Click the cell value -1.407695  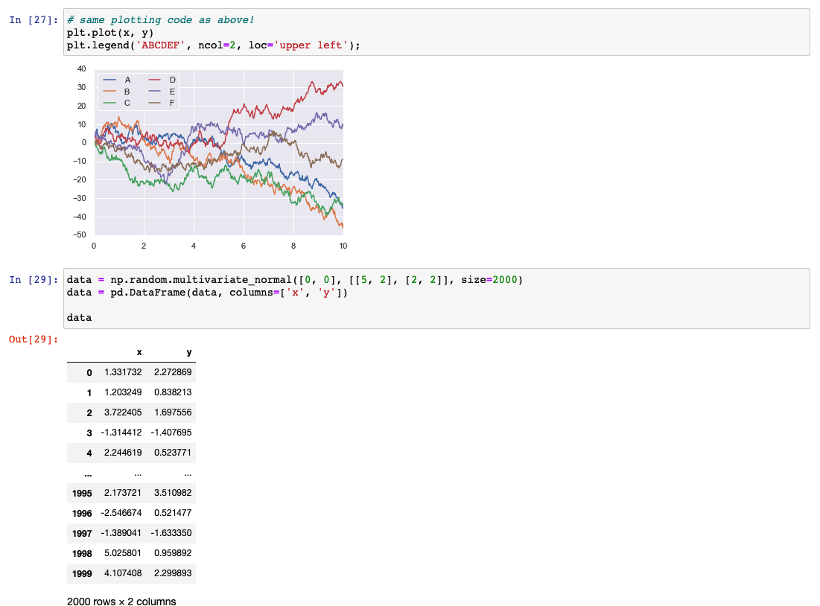pos(171,433)
